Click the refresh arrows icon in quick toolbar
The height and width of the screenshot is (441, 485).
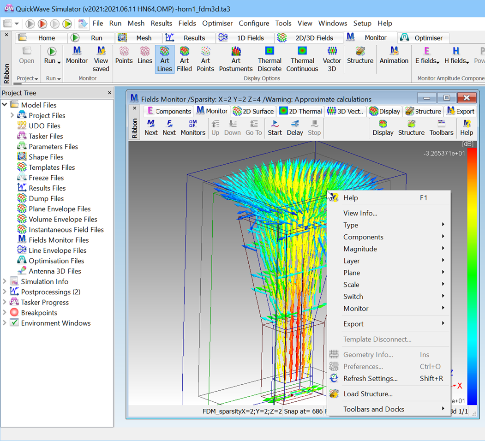[83, 24]
